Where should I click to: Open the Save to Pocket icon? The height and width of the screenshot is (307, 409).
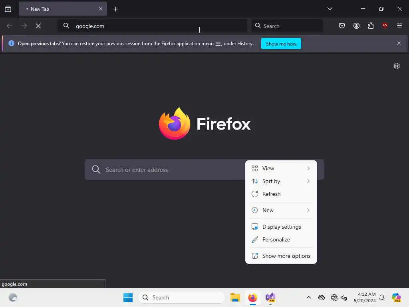point(342,26)
